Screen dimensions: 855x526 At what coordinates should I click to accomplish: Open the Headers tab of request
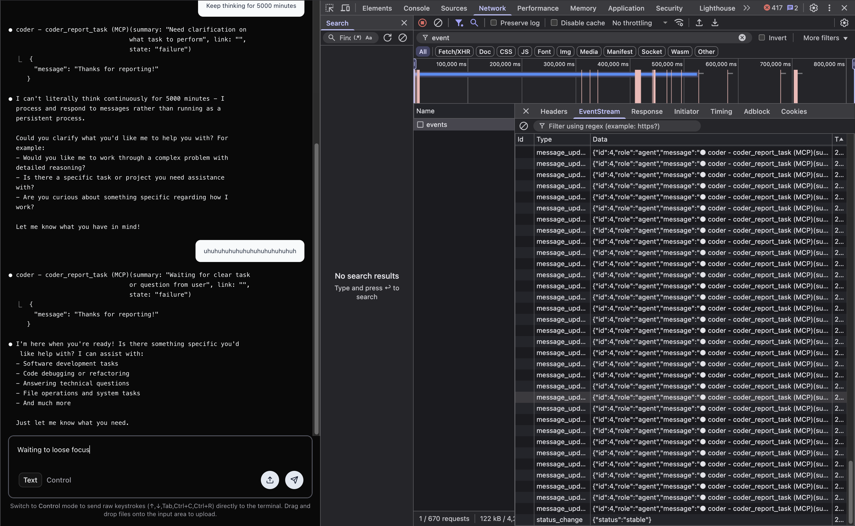[554, 111]
